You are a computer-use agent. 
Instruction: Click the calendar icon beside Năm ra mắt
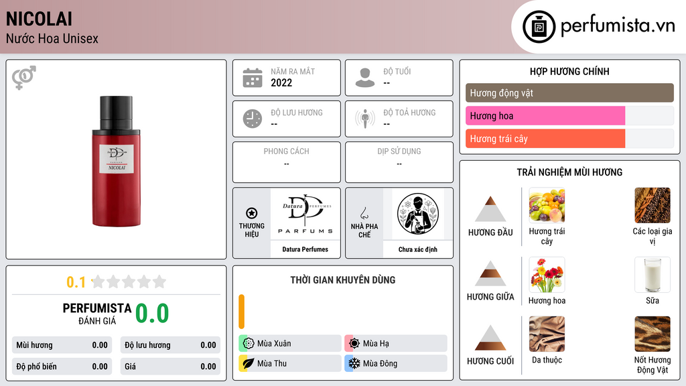[253, 78]
